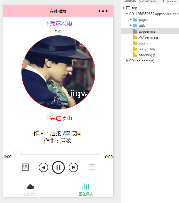Image resolution: width=179 pixels, height=203 pixels.
Task: Open the three-dot menu in header
Action: click(103, 11)
